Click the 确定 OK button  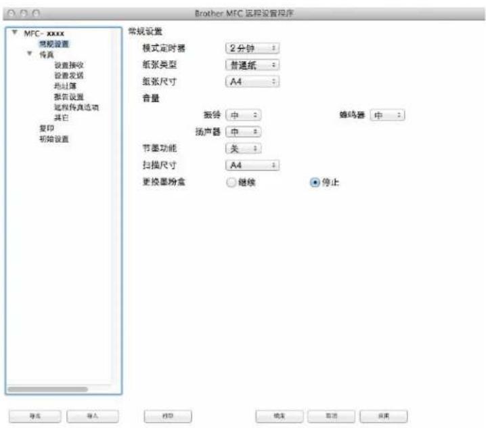pyautogui.click(x=280, y=416)
